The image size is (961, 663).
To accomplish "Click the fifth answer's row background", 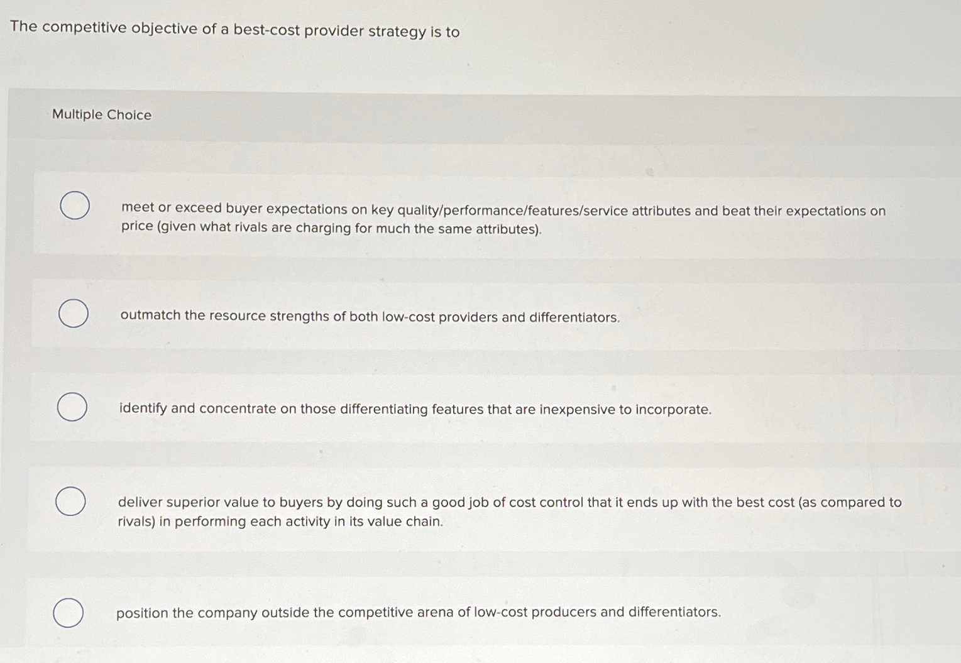I will (478, 613).
